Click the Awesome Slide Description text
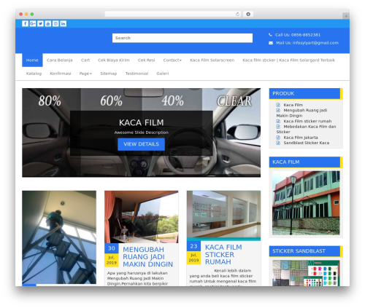The image size is (365, 308). pyautogui.click(x=142, y=133)
